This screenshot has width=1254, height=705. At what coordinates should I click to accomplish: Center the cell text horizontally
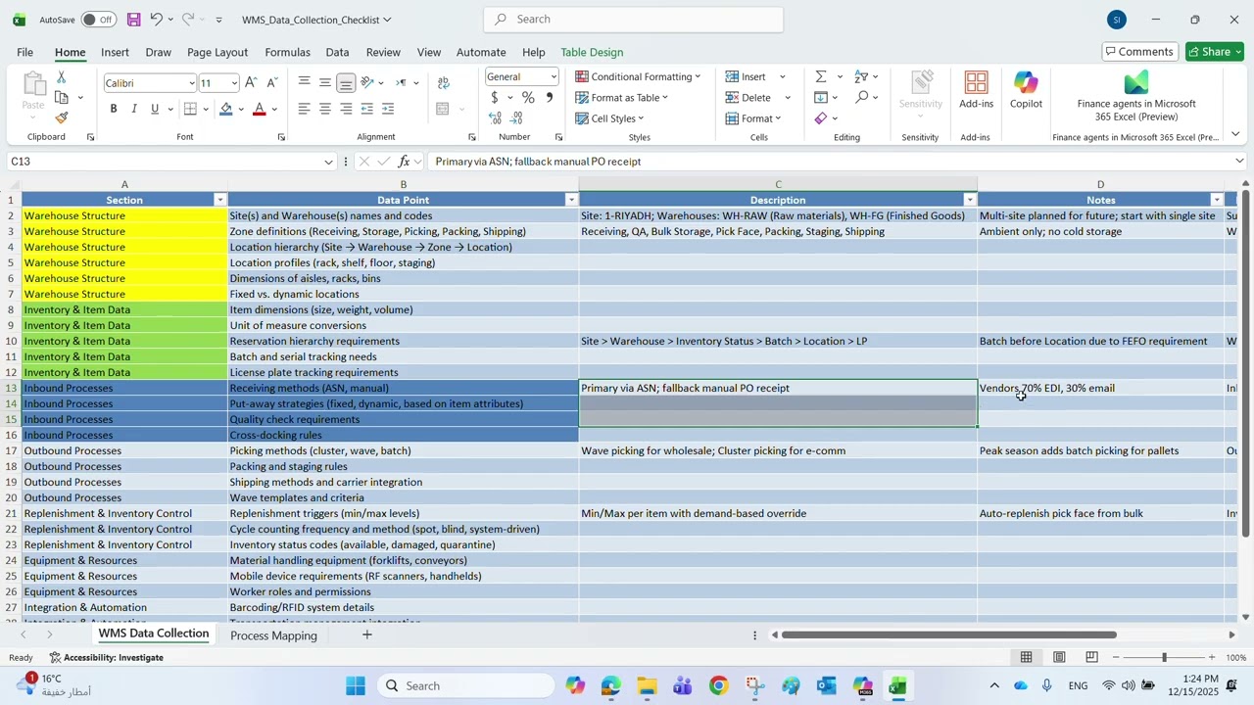(x=325, y=109)
